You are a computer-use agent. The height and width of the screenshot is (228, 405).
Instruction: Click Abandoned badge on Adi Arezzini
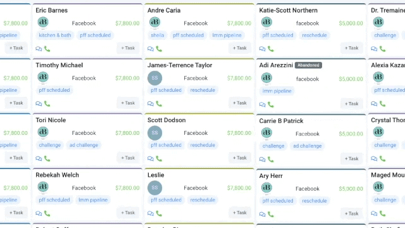click(x=308, y=65)
